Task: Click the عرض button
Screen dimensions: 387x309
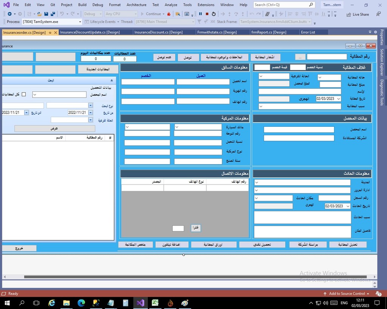Action: click(55, 128)
